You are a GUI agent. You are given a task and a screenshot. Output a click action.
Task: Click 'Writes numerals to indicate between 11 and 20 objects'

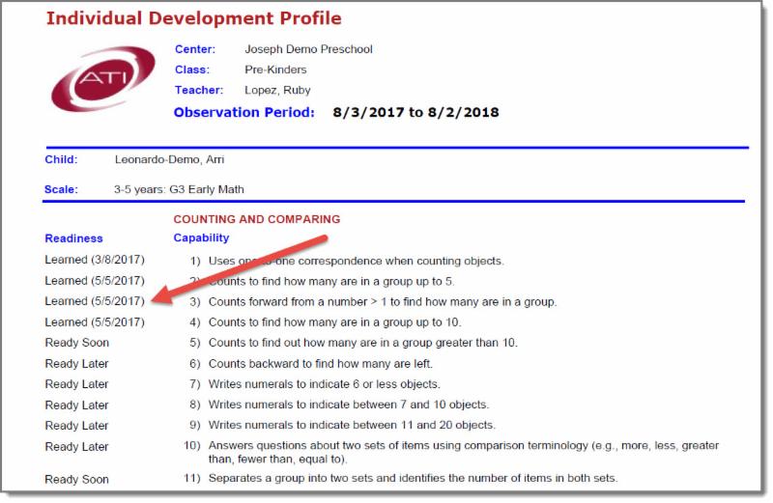(352, 425)
